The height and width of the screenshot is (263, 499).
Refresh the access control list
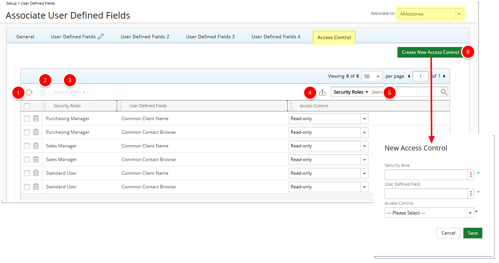[30, 92]
